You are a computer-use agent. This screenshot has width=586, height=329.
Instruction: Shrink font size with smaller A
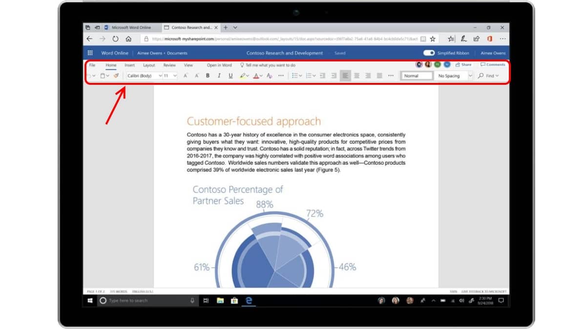pyautogui.click(x=197, y=76)
